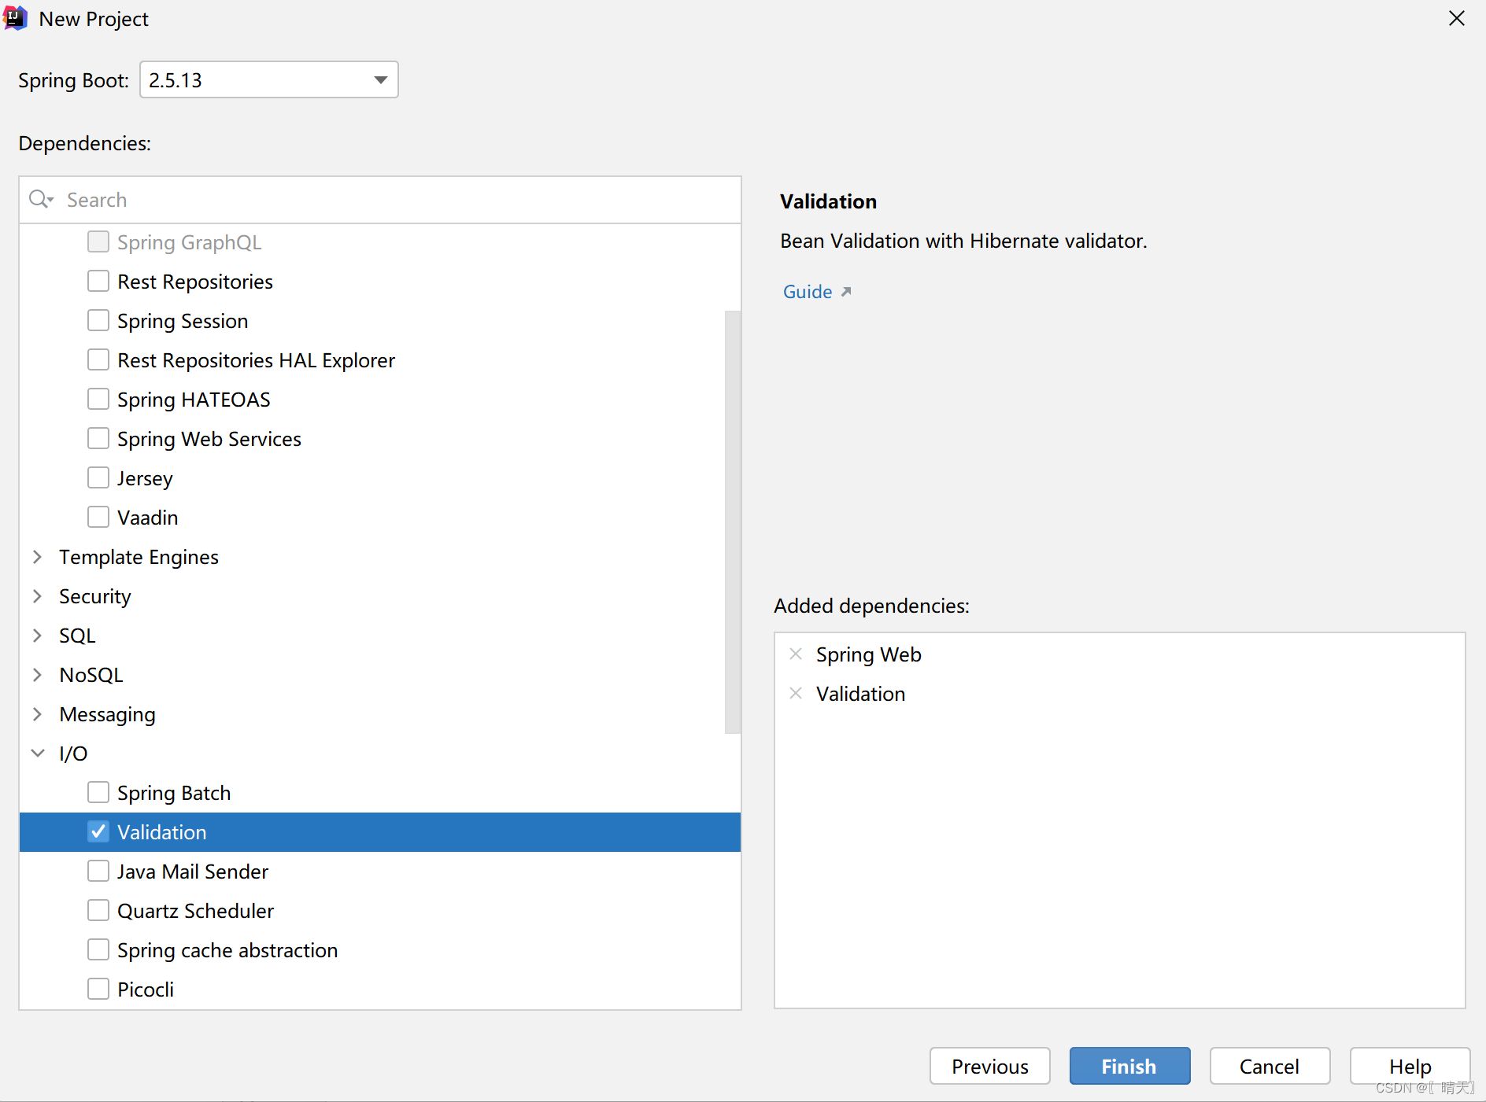
Task: Tick the Spring Batch checkbox
Action: pyautogui.click(x=98, y=792)
